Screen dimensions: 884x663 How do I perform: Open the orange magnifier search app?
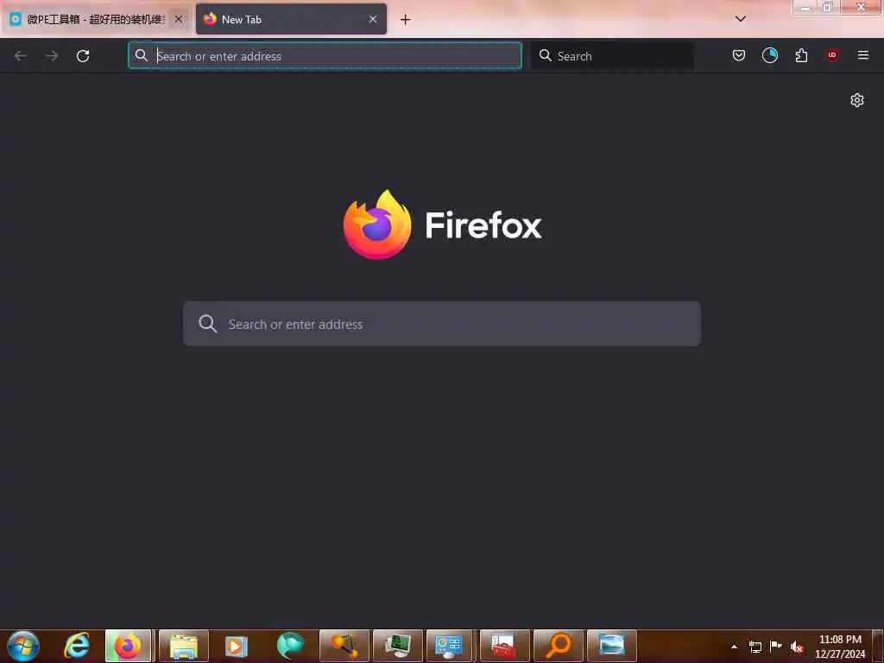(559, 646)
